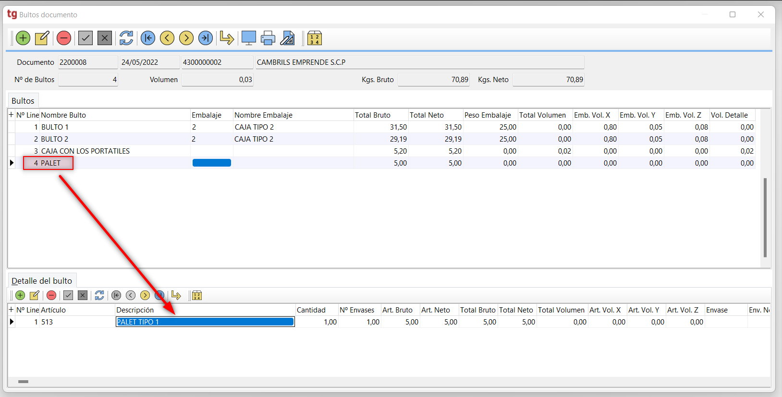
Task: Click the Documento number field 2200008
Action: (88, 62)
